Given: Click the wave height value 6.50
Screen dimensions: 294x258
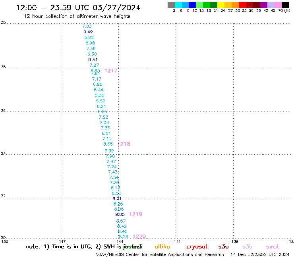Looking at the screenshot, I should (92, 54).
